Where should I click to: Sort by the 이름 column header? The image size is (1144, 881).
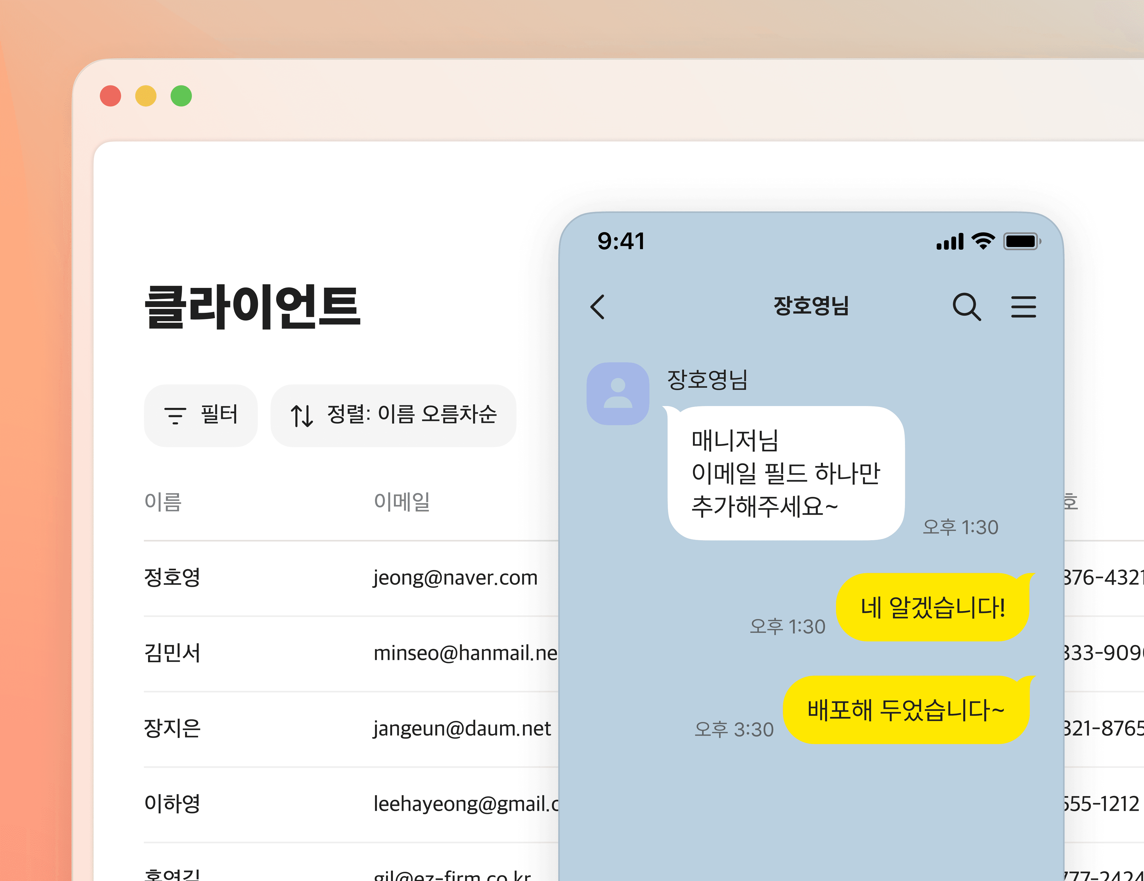pos(163,501)
